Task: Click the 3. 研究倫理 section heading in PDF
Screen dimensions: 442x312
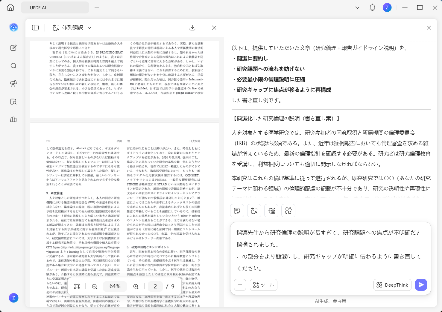Action: coord(54,193)
